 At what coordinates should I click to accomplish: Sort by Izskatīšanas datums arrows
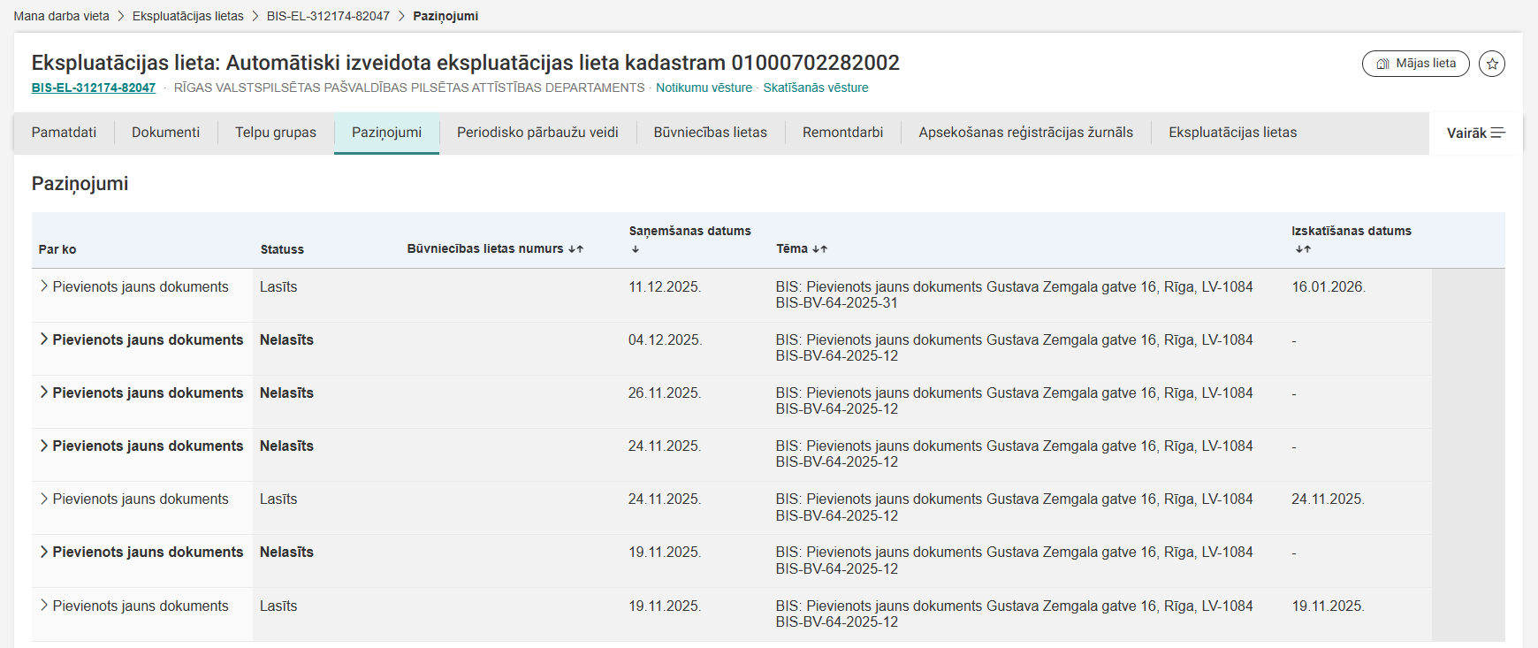(x=1302, y=249)
